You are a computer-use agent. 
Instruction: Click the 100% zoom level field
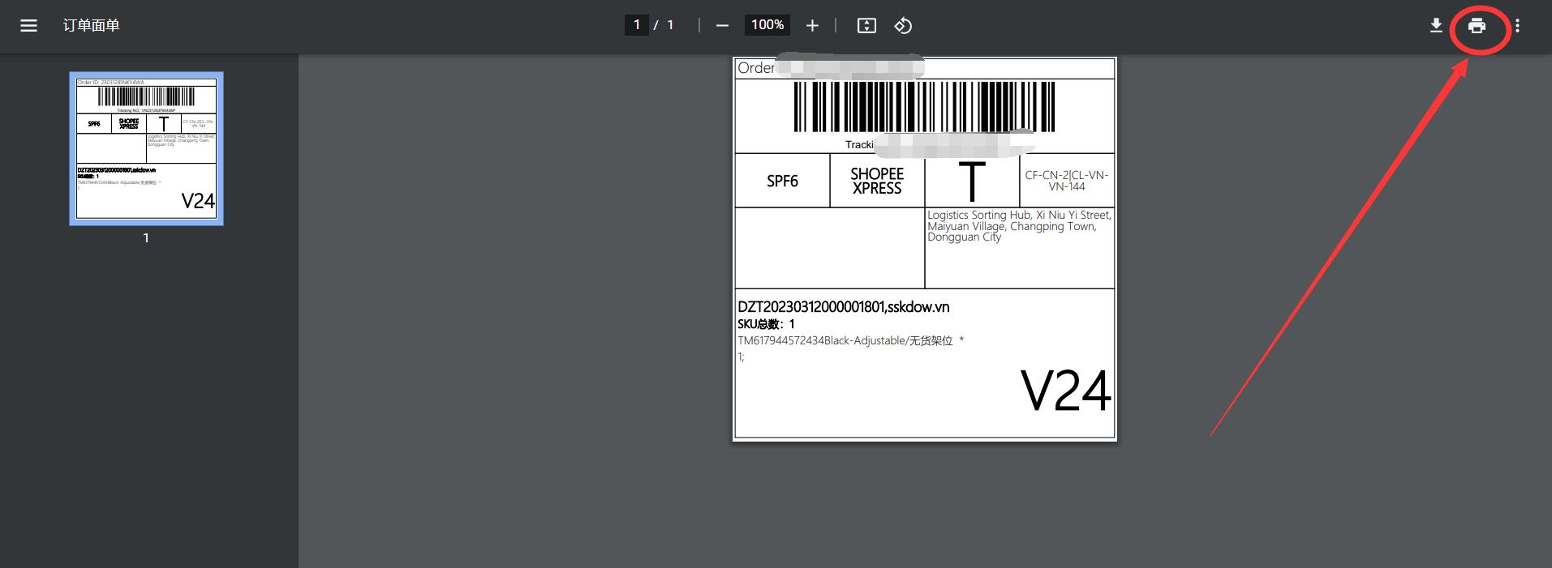(x=767, y=25)
